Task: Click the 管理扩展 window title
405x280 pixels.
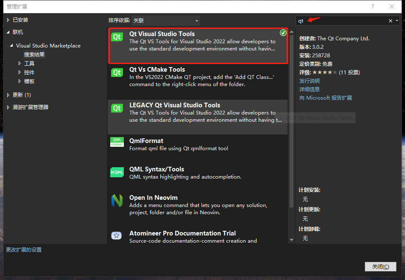Action: (17, 7)
